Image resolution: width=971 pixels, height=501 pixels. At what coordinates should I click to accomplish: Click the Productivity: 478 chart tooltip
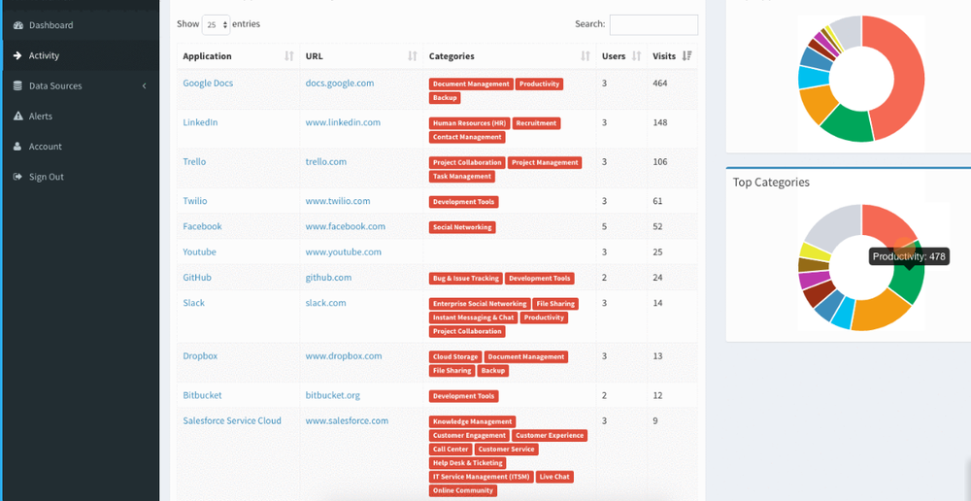(x=909, y=257)
